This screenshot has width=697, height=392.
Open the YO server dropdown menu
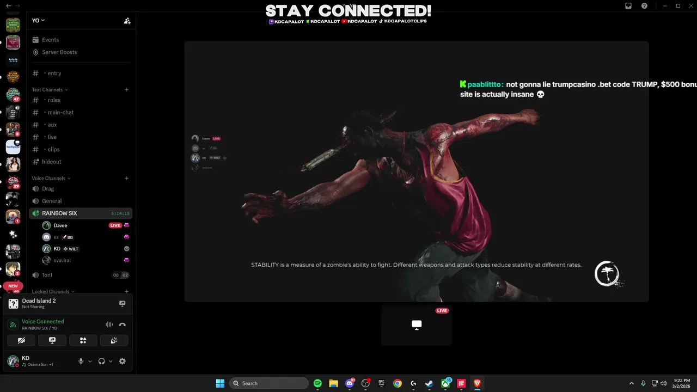tap(38, 20)
